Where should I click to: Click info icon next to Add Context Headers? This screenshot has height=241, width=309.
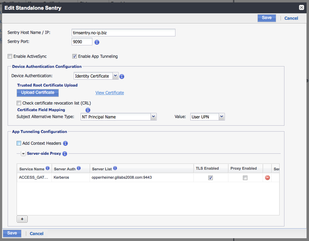[65, 143]
